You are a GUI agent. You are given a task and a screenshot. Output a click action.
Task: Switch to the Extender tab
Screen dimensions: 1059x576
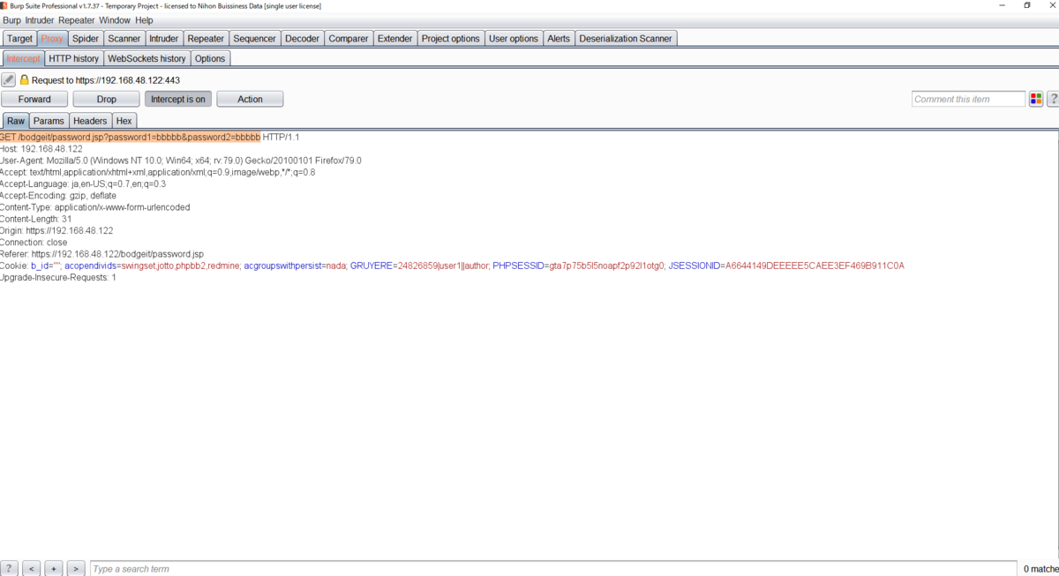(395, 38)
